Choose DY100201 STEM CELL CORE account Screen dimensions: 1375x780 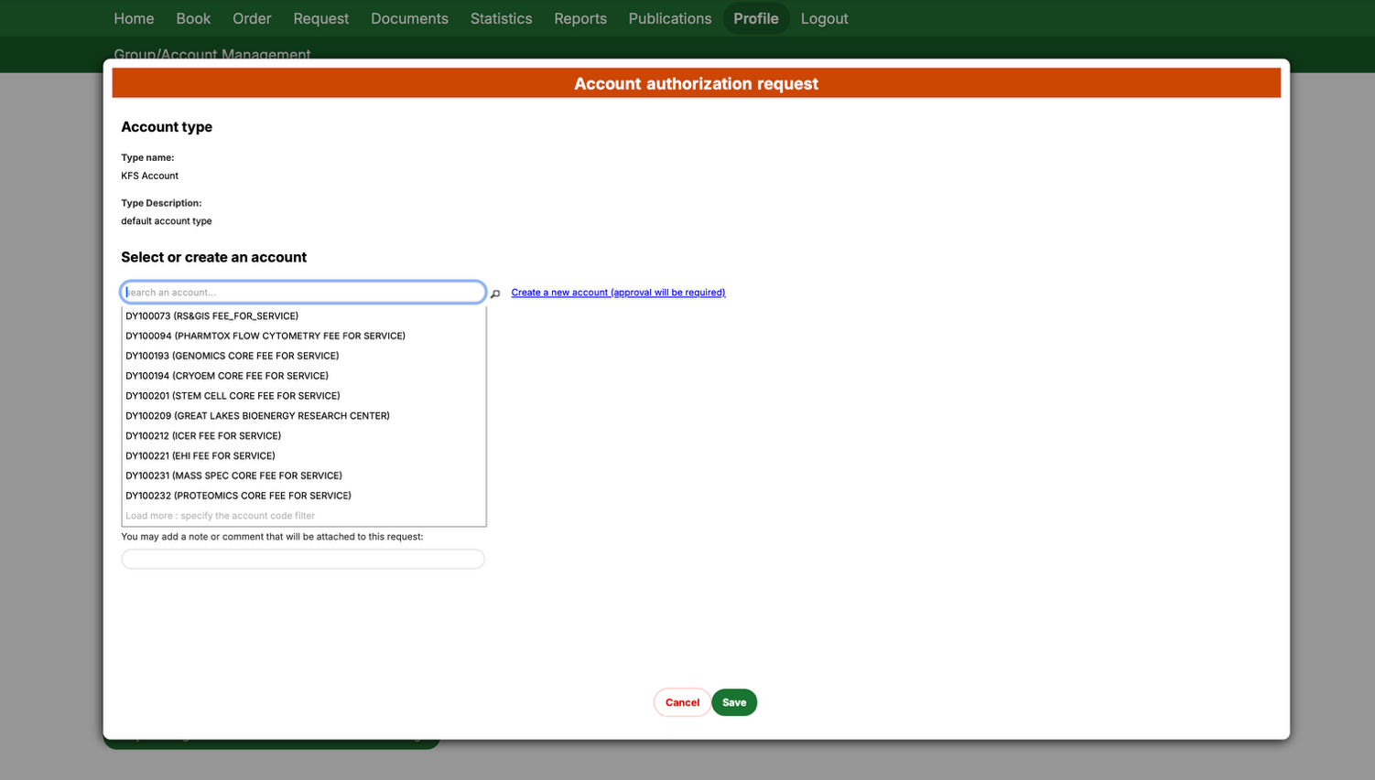coord(304,396)
